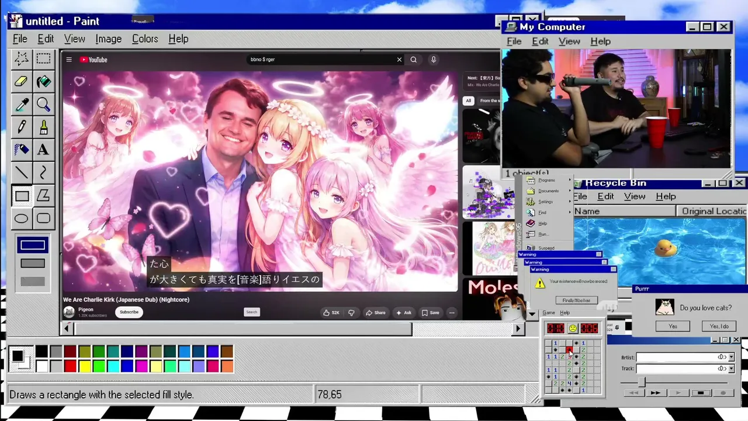This screenshot has height=421, width=748.
Task: Click the Ask button under the video
Action: (404, 313)
